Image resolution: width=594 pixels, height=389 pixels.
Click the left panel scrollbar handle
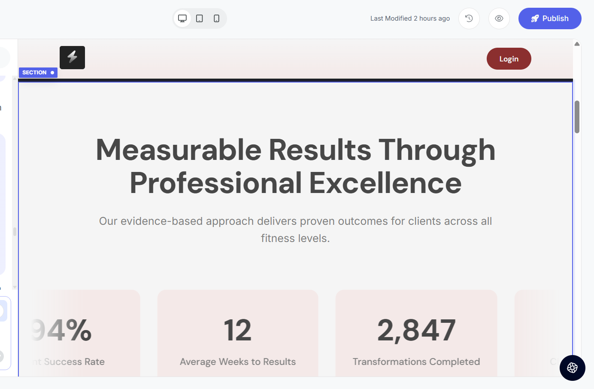click(x=15, y=232)
